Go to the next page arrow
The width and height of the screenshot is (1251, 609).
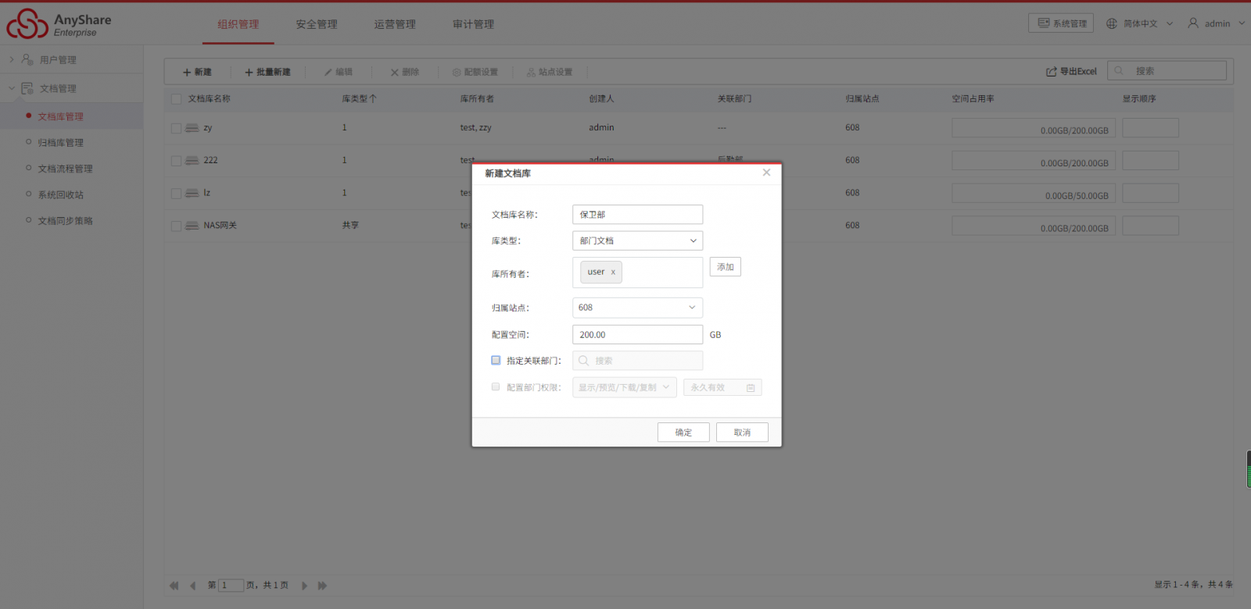point(304,586)
